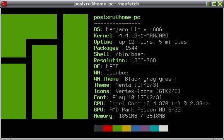Click the Icons line Vertex-Icons
Screen dimensions: 224x140
point(137,91)
